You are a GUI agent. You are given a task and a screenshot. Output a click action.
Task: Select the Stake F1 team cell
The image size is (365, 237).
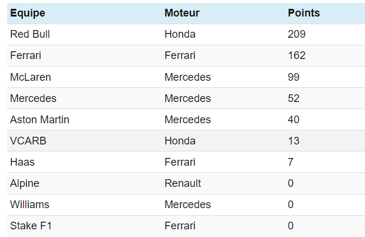(x=28, y=226)
